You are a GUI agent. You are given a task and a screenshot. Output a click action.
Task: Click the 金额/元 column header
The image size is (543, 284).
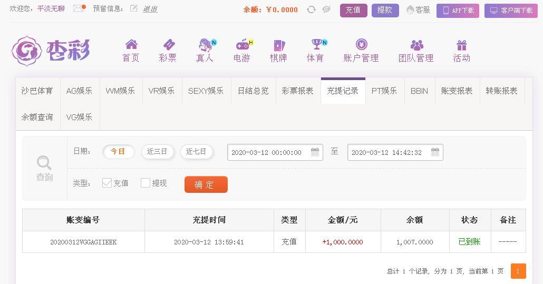pyautogui.click(x=343, y=220)
